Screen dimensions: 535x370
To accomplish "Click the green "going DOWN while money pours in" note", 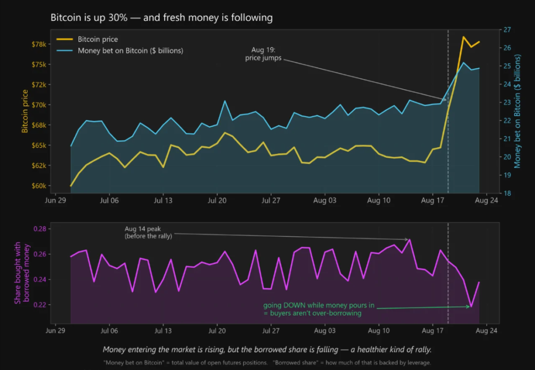I will point(319,309).
